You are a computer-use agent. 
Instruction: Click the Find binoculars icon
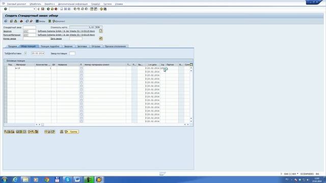65,9
